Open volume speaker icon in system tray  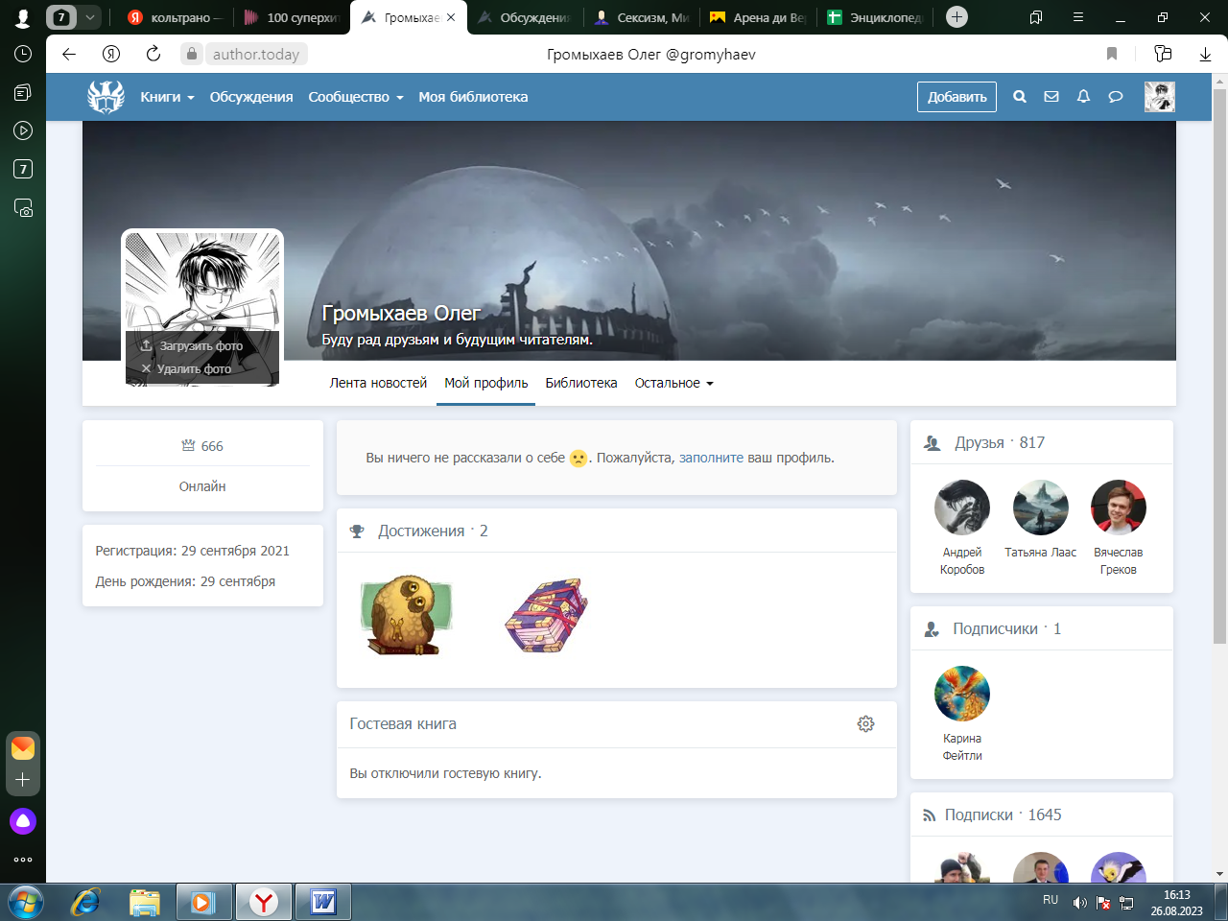tap(1079, 903)
